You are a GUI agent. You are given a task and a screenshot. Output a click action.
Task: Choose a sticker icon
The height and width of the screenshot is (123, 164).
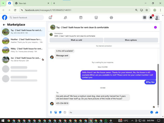pyautogui.click(x=60, y=112)
